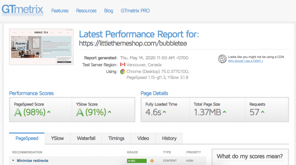
Task: Click the 'What do my scores mean?' heading
Action: [x=249, y=156]
